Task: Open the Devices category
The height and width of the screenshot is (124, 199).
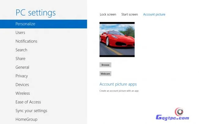Action: pyautogui.click(x=22, y=85)
